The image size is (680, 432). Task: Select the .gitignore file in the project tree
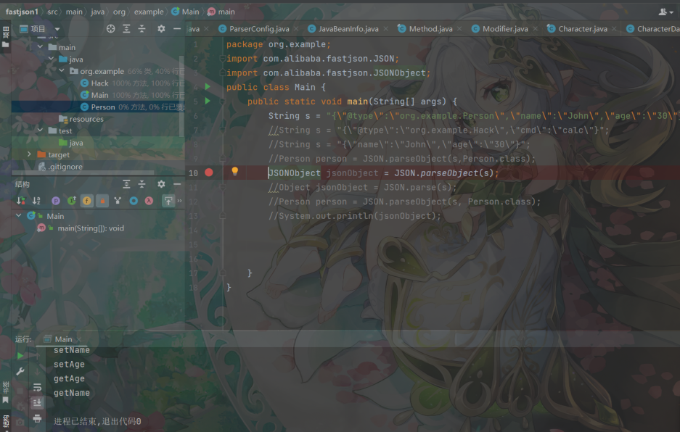point(65,167)
